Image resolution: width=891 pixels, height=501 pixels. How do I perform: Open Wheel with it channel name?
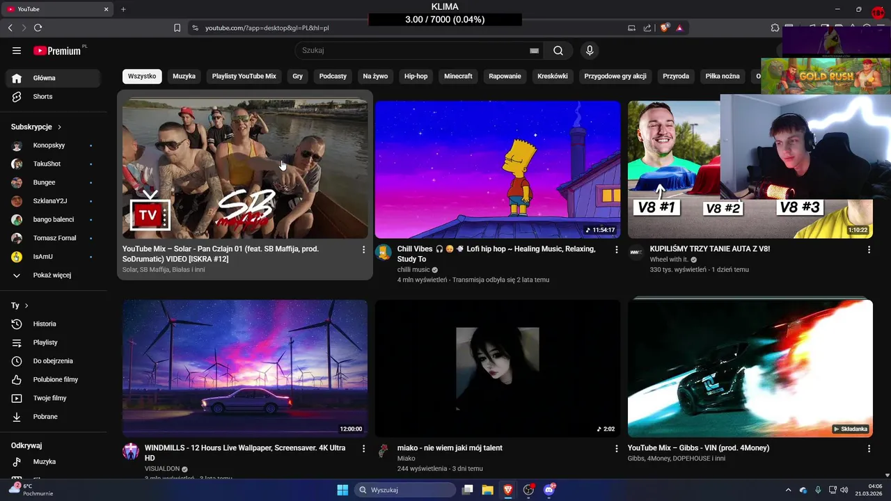pyautogui.click(x=668, y=260)
